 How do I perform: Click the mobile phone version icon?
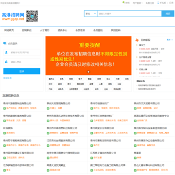(158, 3)
